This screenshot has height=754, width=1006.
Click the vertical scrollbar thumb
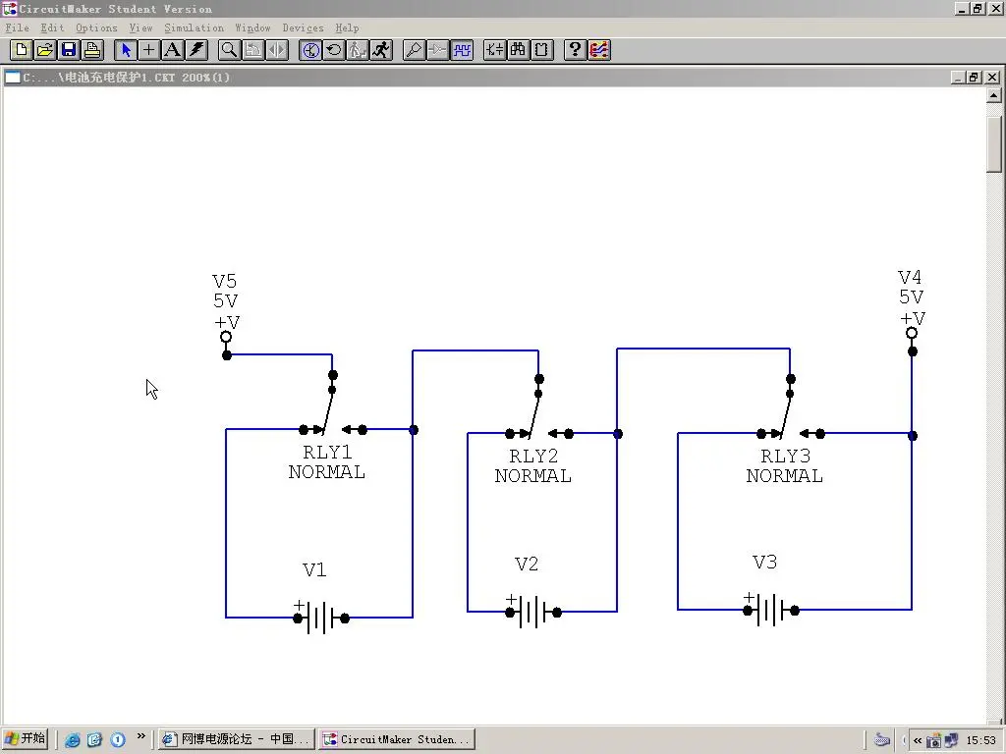pos(994,144)
